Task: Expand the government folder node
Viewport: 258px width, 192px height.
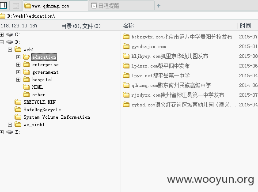Action: (x=18, y=72)
